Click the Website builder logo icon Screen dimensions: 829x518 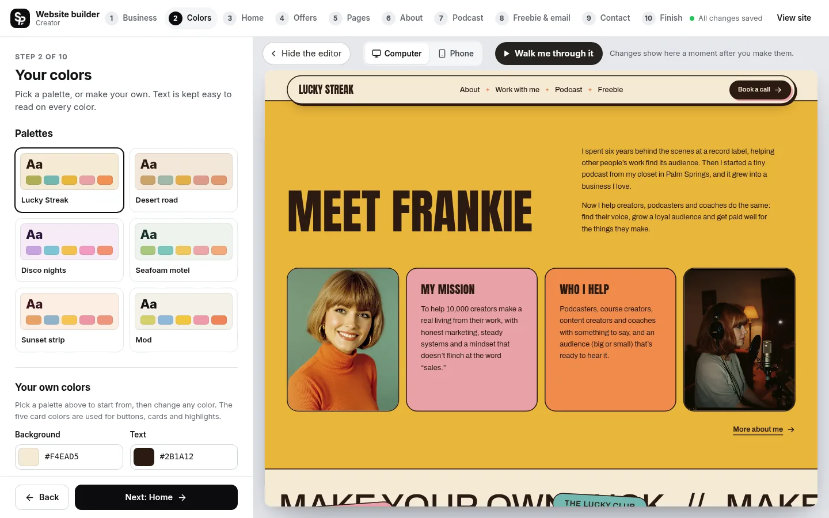20,18
